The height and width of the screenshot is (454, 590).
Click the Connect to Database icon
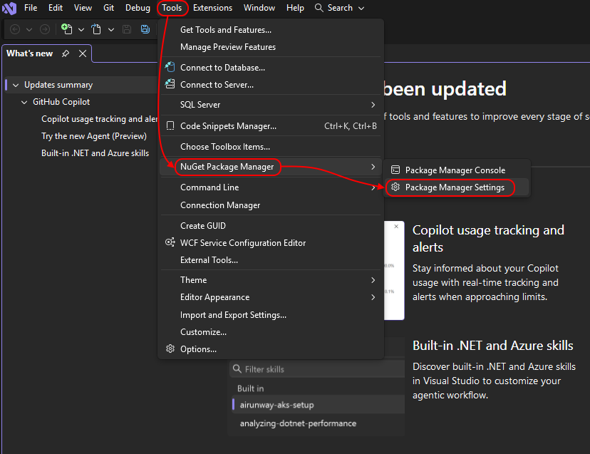point(170,67)
